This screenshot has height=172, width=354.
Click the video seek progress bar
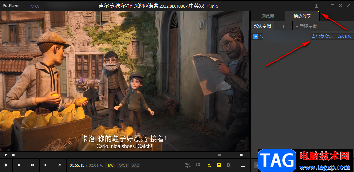pos(106,155)
